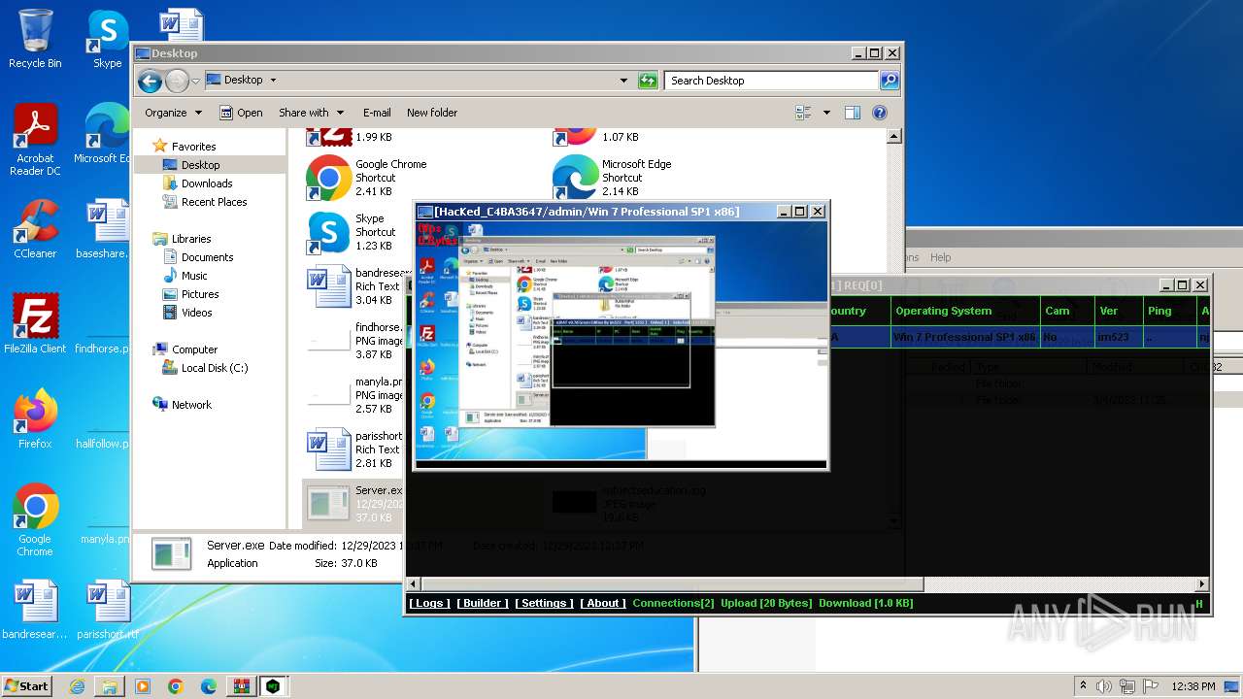Click Search Desktop input field
This screenshot has height=699, width=1243.
[x=772, y=81]
